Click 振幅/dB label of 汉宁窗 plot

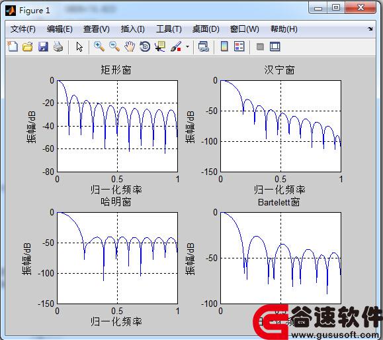pyautogui.click(x=190, y=127)
